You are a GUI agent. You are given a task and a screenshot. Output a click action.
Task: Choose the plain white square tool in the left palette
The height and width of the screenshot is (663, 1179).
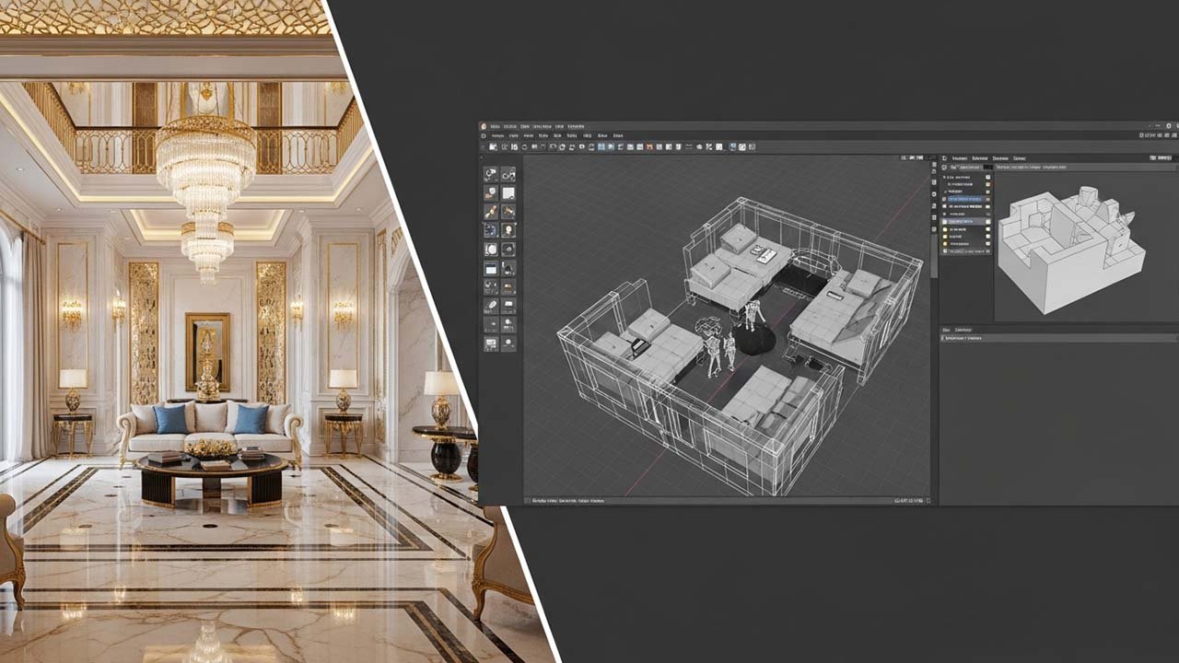508,192
